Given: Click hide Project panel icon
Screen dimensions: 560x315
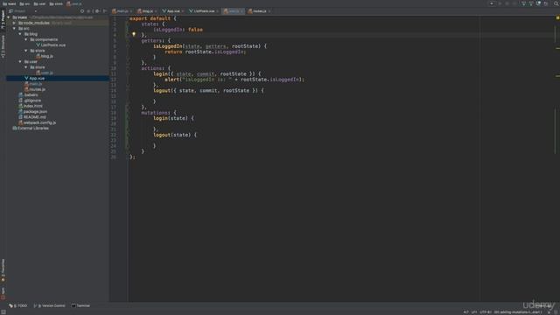Looking at the screenshot, I should (105, 11).
